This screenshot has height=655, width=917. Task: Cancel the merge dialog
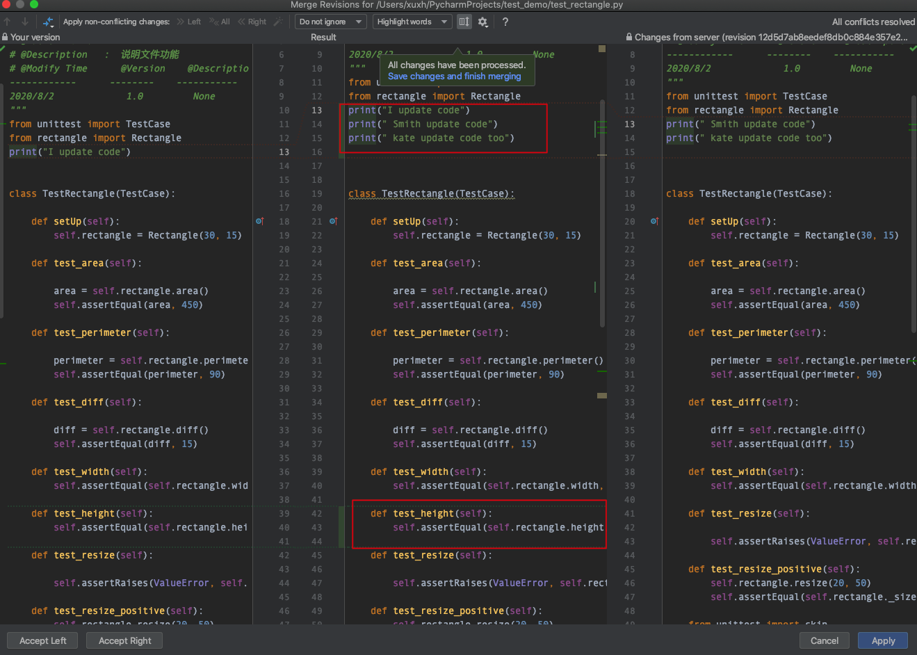pyautogui.click(x=824, y=640)
